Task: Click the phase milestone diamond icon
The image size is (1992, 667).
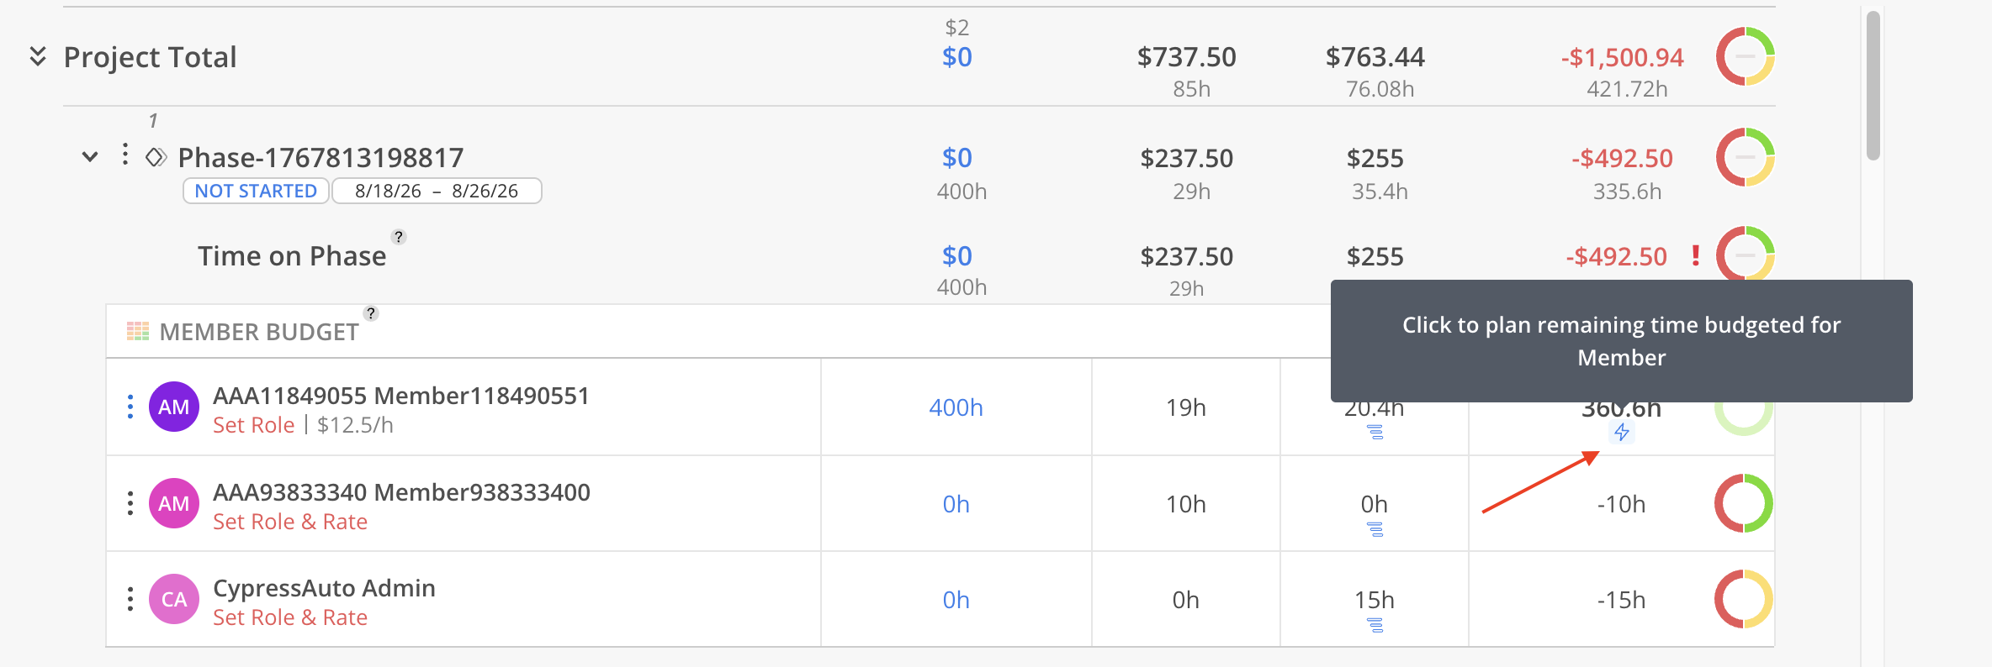Action: pos(156,157)
